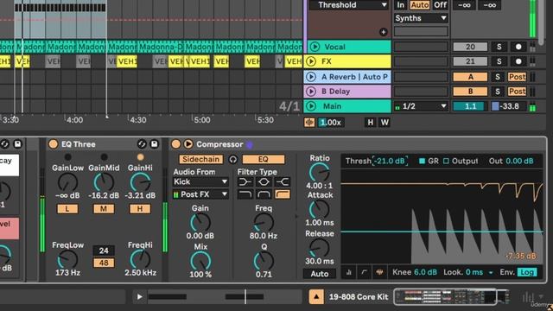Click the Vocal track fold play icon

click(315, 47)
